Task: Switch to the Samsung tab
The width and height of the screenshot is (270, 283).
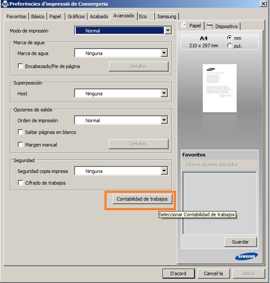Action: pos(167,16)
